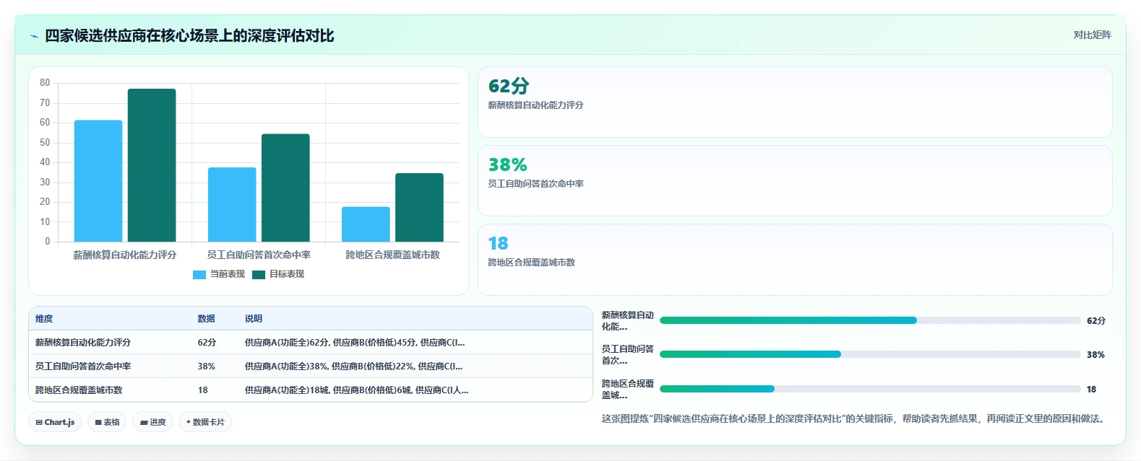The width and height of the screenshot is (1141, 461).
Task: Select the 员工自助问答首次命中率 table cell
Action: tap(83, 366)
